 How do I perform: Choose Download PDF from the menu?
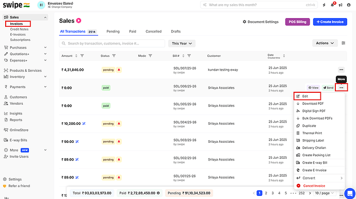[x=319, y=104]
